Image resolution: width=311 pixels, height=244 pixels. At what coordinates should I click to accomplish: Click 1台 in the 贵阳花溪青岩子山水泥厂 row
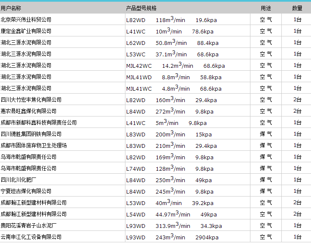[297, 225]
